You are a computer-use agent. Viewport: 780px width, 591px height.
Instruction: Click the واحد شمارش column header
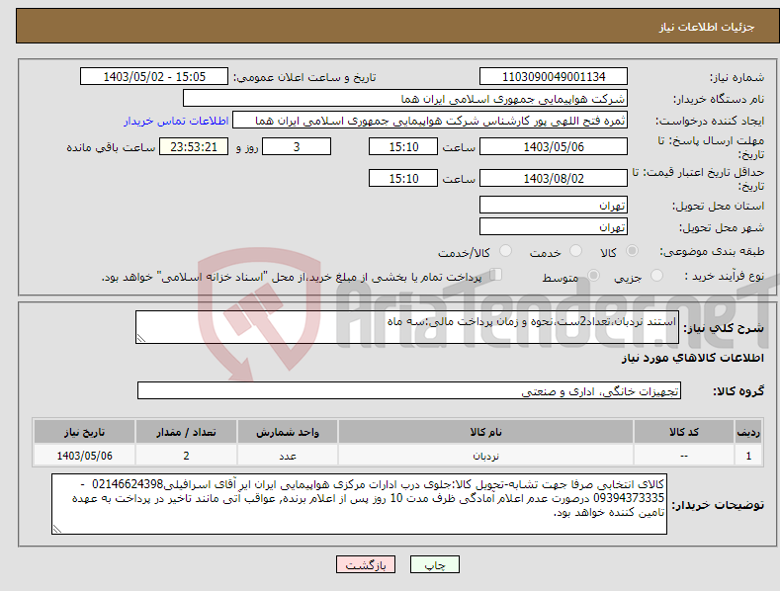[288, 432]
